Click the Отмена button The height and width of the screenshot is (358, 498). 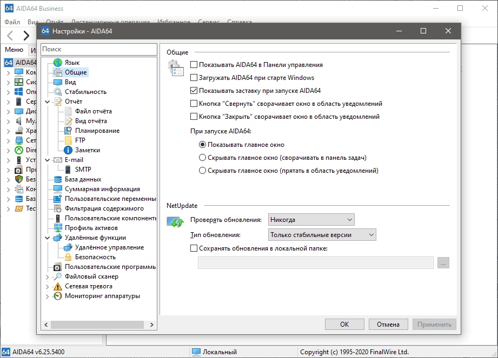(388, 325)
